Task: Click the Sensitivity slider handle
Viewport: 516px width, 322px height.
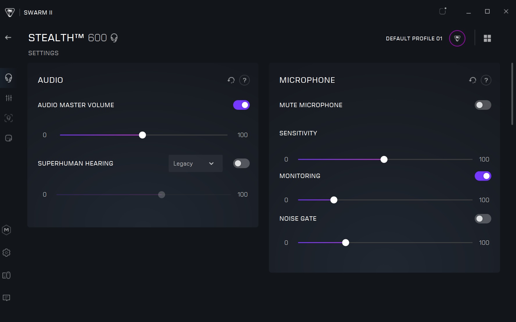Action: click(384, 159)
